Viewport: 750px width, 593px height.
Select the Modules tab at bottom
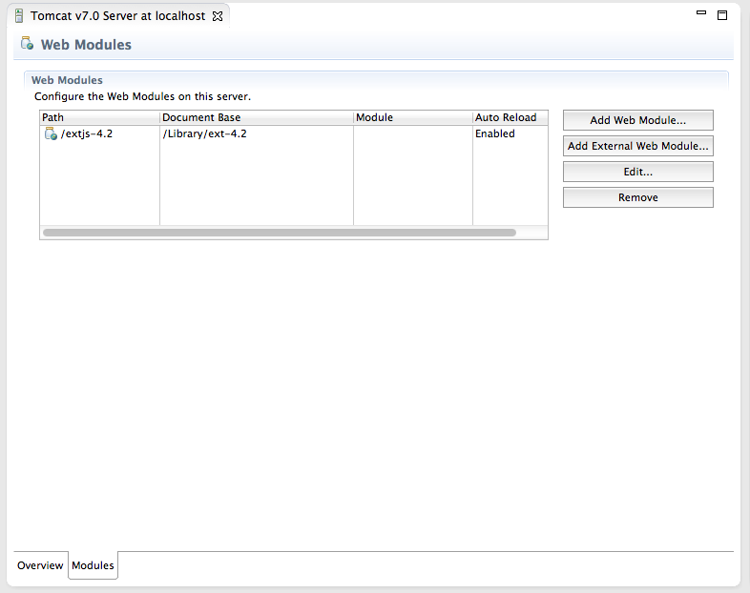coord(93,565)
